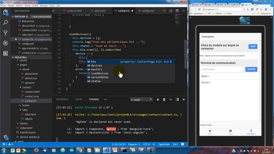
Task: Open Chrome from the Windows taskbar
Action: pyautogui.click(x=80, y=150)
